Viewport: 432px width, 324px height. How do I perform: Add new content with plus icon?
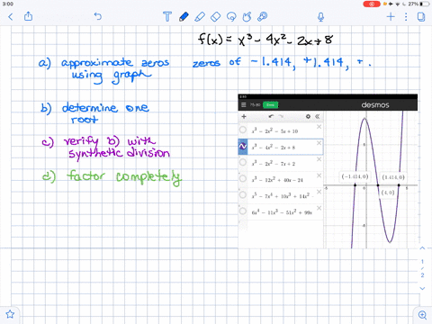tap(391, 16)
